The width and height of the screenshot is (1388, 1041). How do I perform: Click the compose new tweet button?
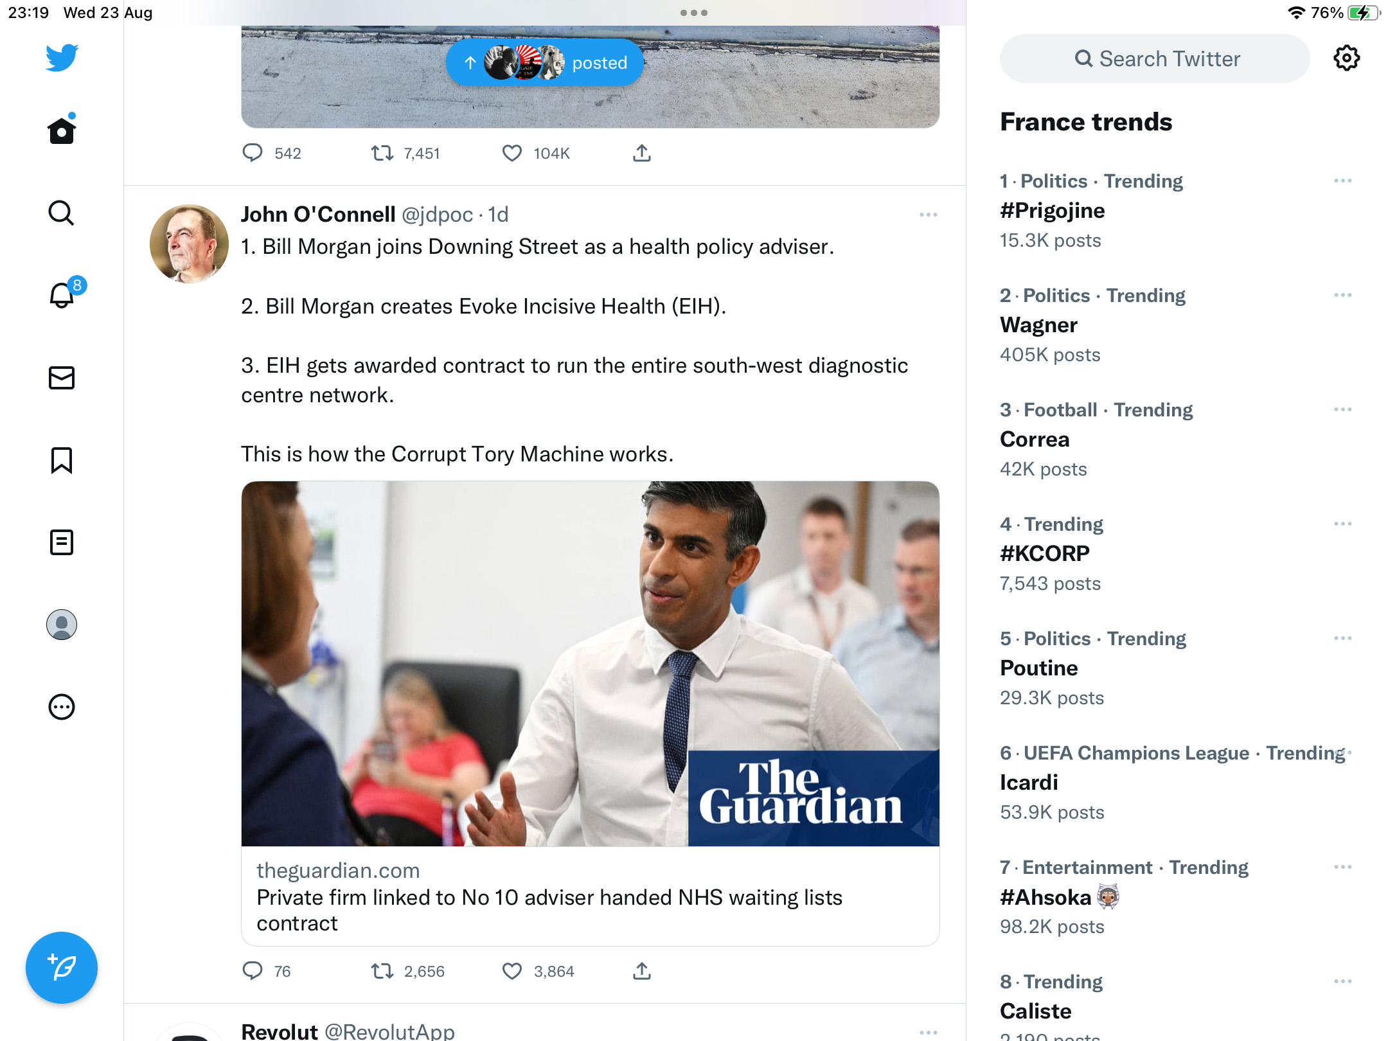tap(62, 968)
